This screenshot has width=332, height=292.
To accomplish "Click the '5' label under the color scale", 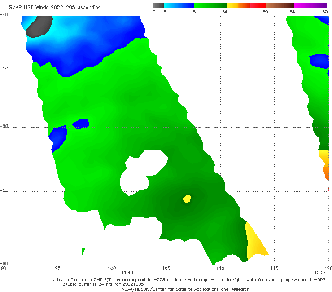I will pos(165,12).
